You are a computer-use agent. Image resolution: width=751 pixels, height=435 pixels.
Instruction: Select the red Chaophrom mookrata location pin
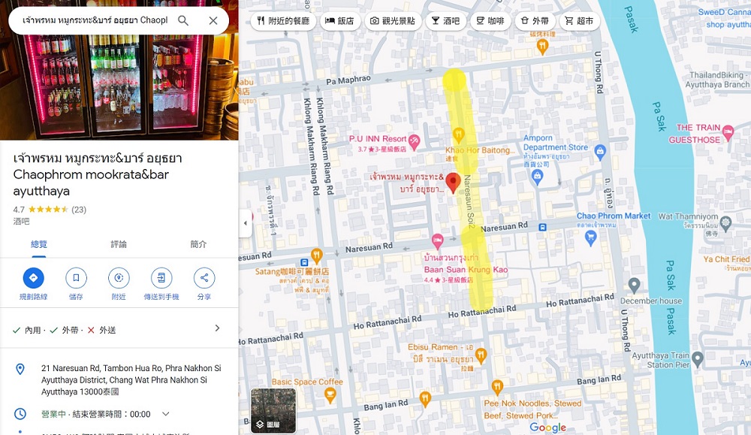click(x=453, y=183)
